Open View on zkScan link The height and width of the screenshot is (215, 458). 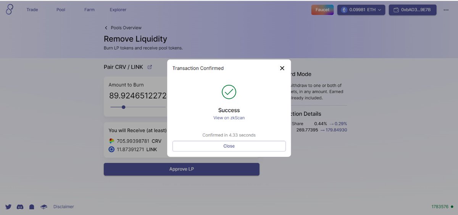click(229, 118)
